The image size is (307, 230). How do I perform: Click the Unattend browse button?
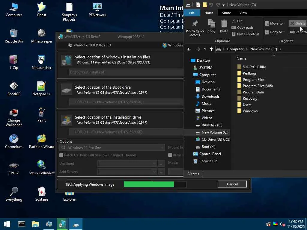point(161,164)
